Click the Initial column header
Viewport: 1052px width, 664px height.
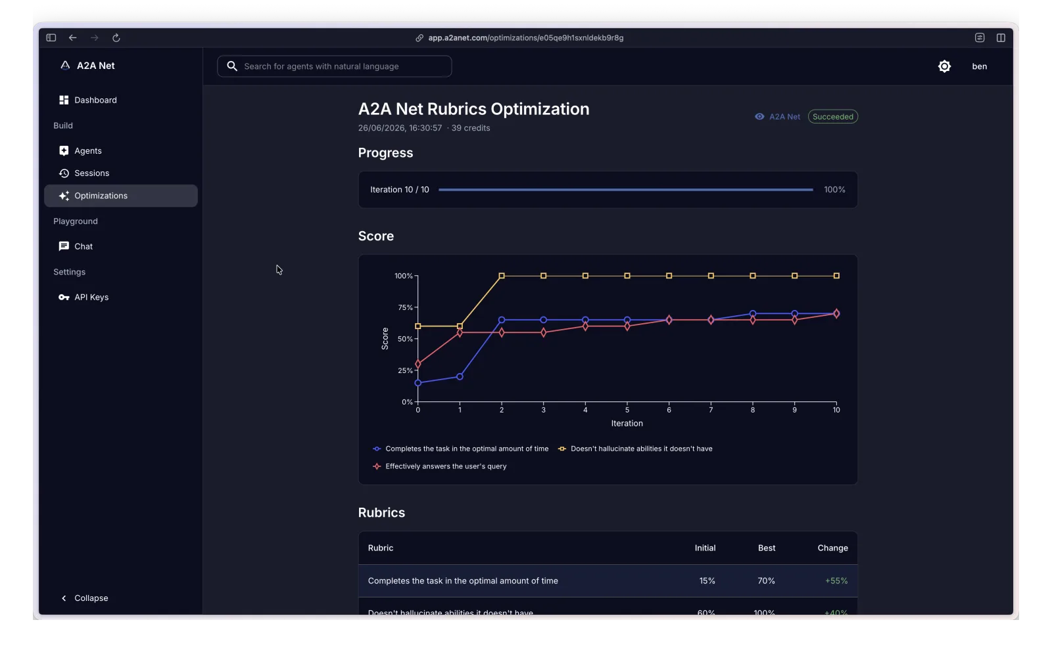click(x=705, y=548)
